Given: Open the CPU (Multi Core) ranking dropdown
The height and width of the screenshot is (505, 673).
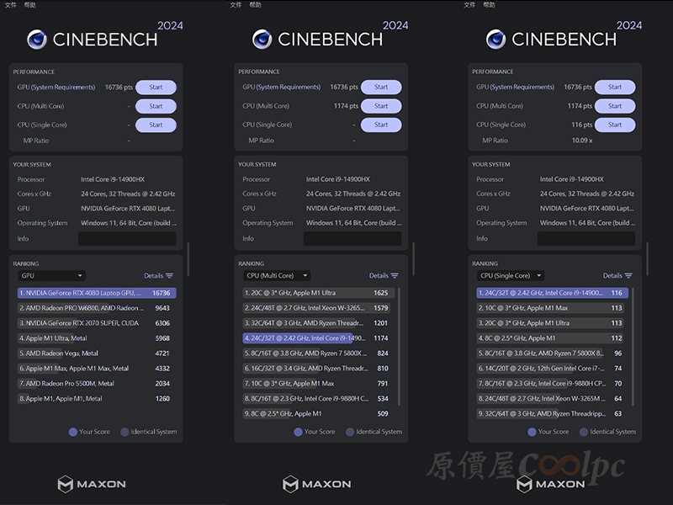Looking at the screenshot, I should pos(277,276).
